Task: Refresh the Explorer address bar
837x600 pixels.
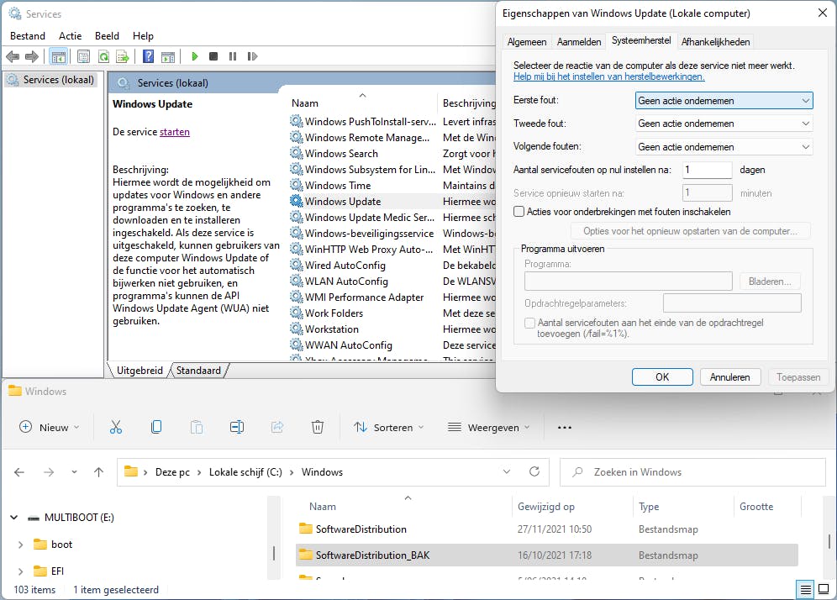Action: point(534,471)
